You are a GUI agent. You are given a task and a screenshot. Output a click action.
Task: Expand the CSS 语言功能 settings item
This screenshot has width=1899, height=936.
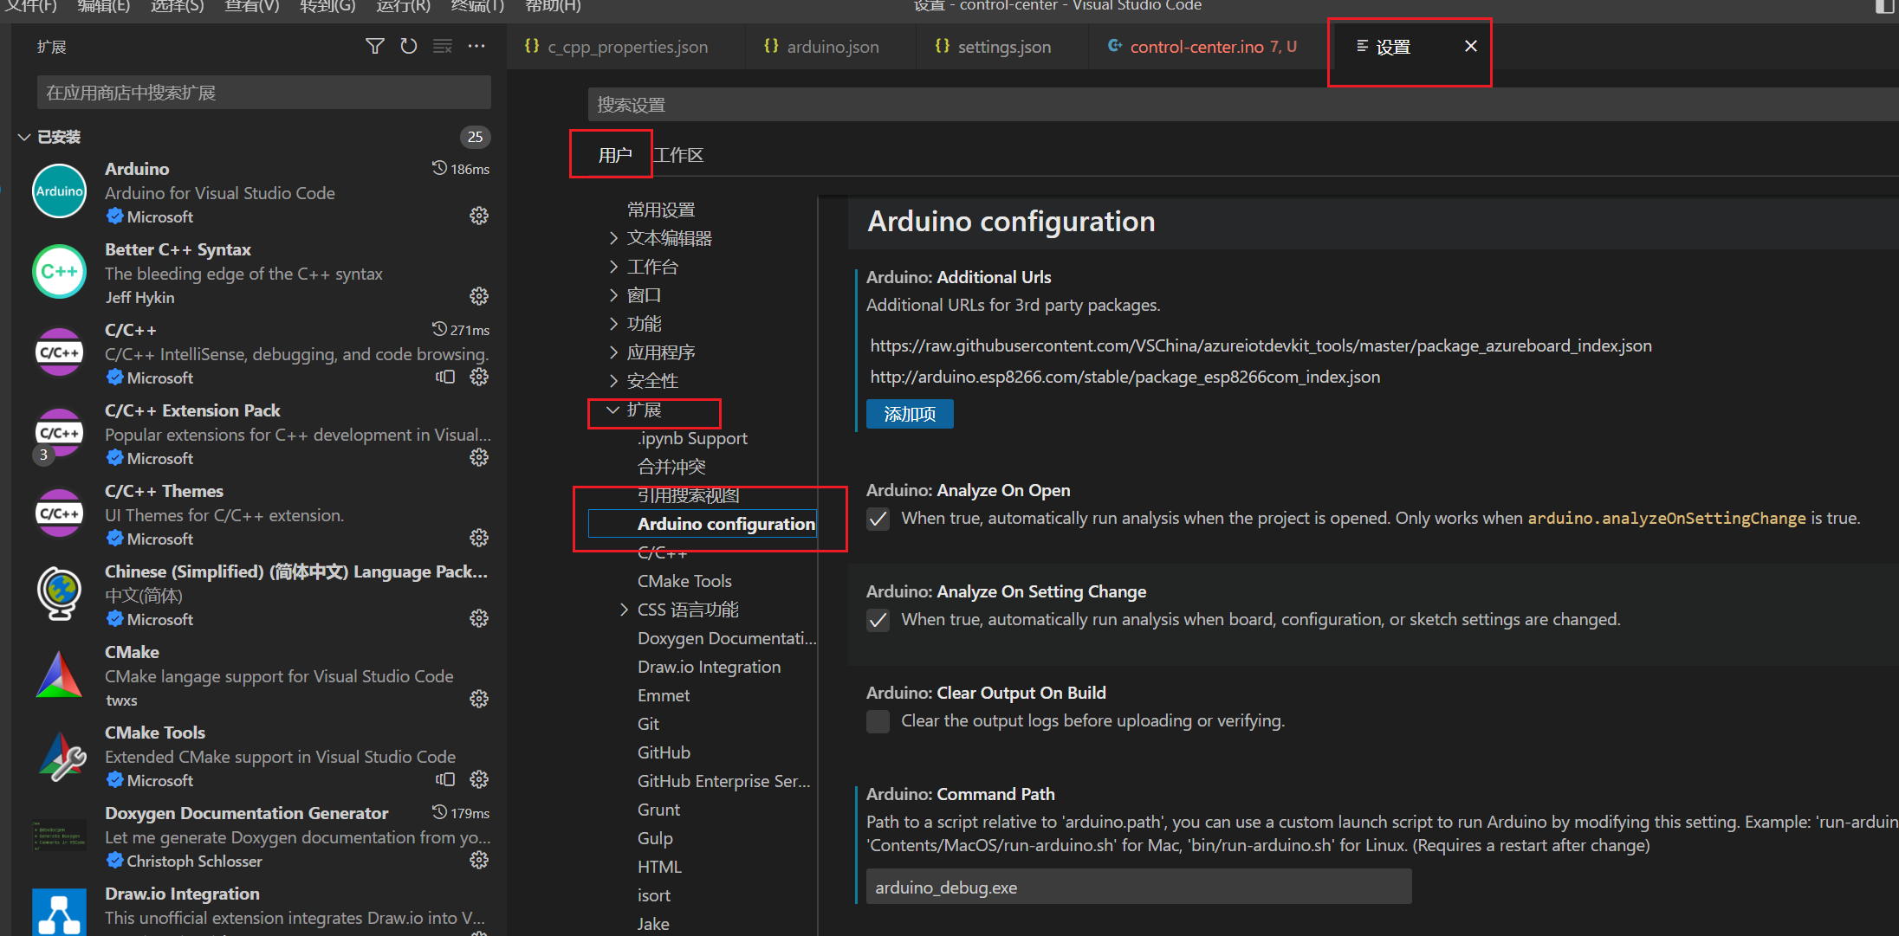point(624,610)
